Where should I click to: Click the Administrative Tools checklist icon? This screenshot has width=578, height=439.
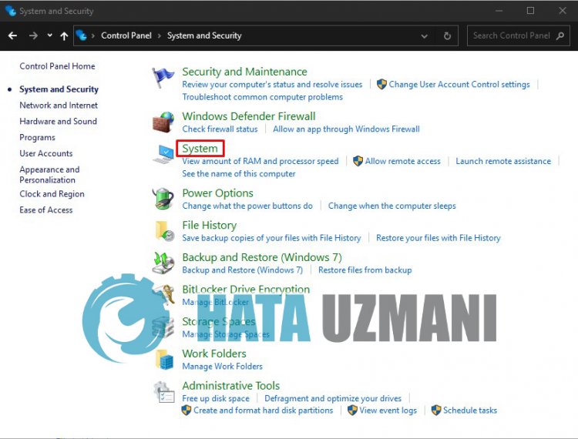point(163,391)
